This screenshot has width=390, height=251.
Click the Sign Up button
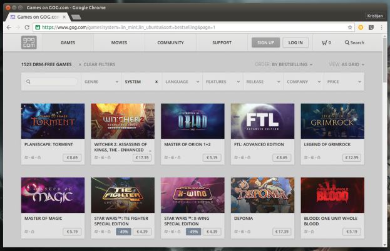[x=265, y=42]
